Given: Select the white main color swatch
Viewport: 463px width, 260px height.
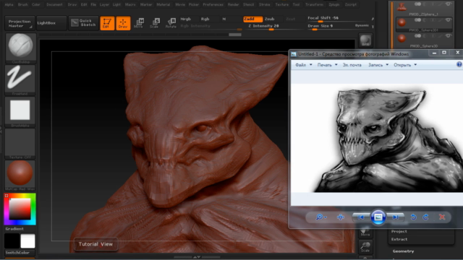Looking at the screenshot, I should pos(27,240).
